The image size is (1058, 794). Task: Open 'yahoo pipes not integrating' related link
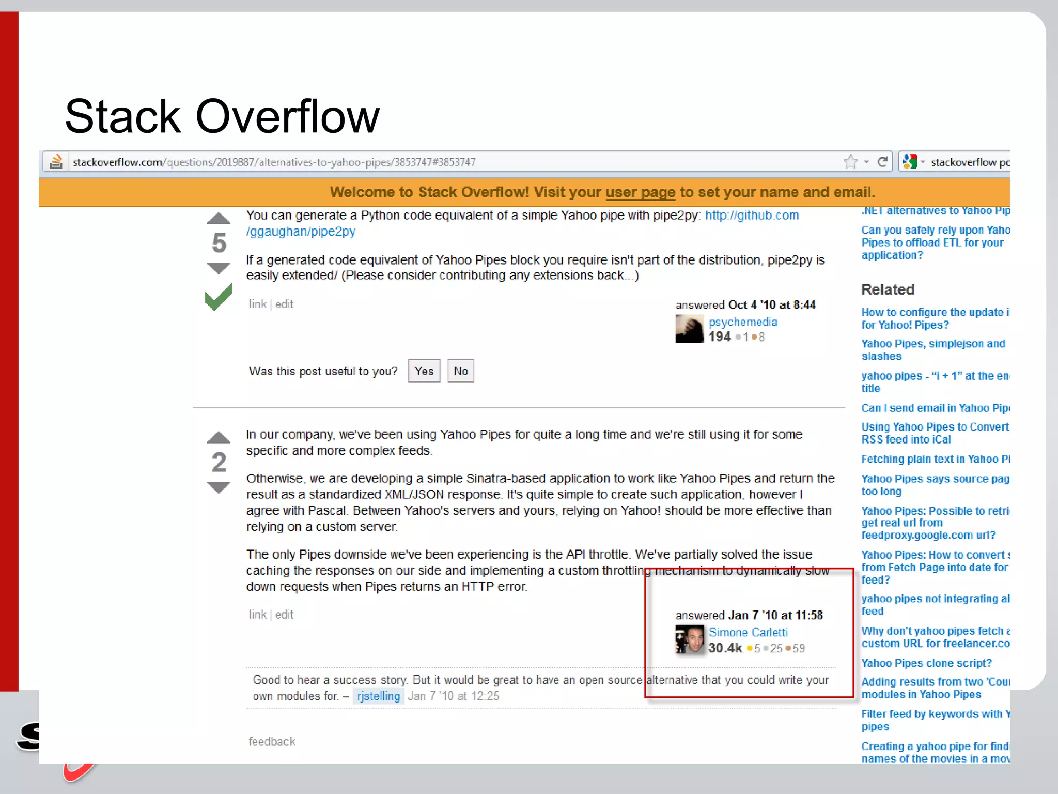pos(935,605)
